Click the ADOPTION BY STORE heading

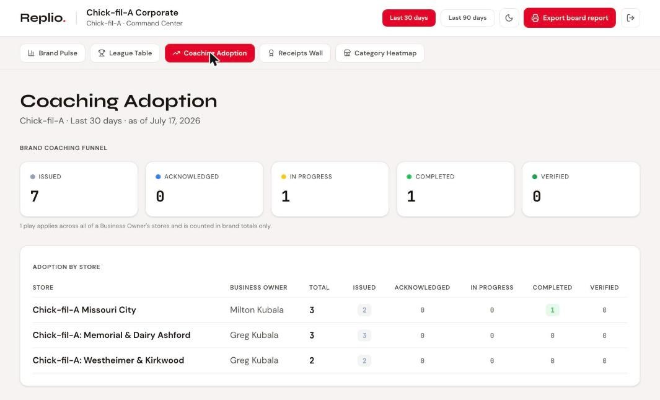click(66, 267)
